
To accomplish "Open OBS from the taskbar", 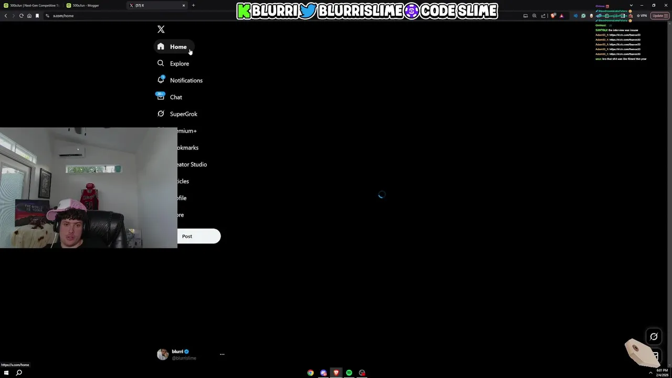I will click(362, 373).
